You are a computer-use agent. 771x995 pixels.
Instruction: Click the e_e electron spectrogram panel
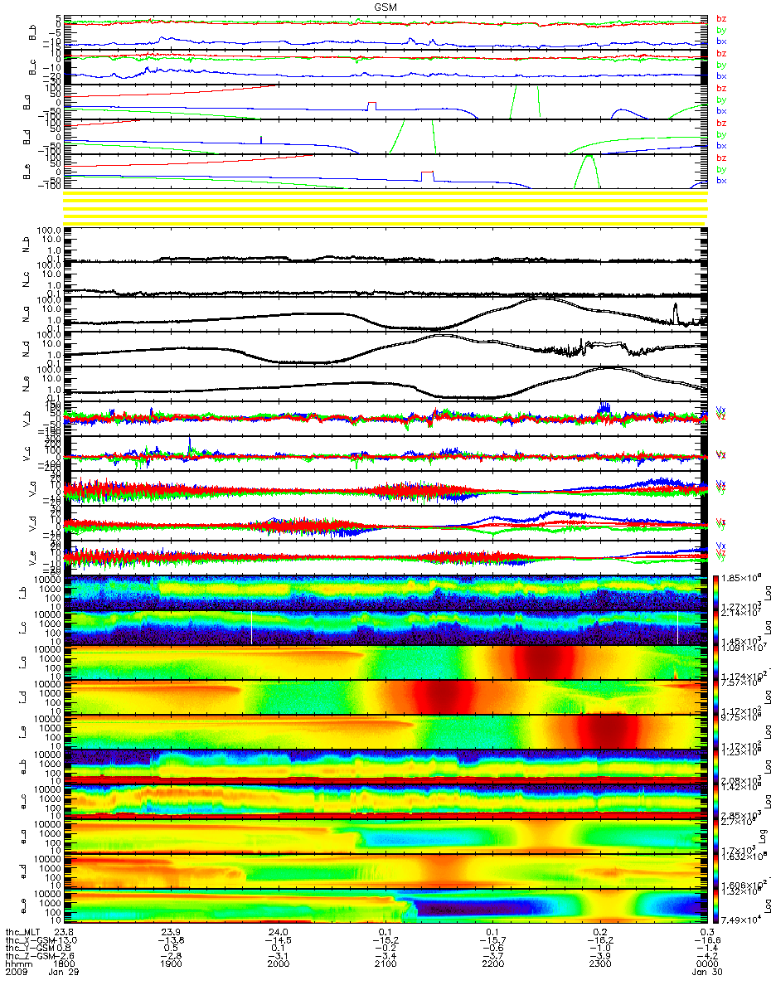385,905
